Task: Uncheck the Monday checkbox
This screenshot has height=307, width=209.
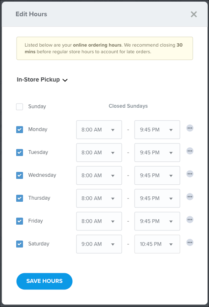Action: point(20,130)
